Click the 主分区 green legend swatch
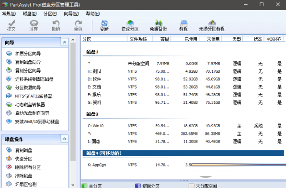 84,186
